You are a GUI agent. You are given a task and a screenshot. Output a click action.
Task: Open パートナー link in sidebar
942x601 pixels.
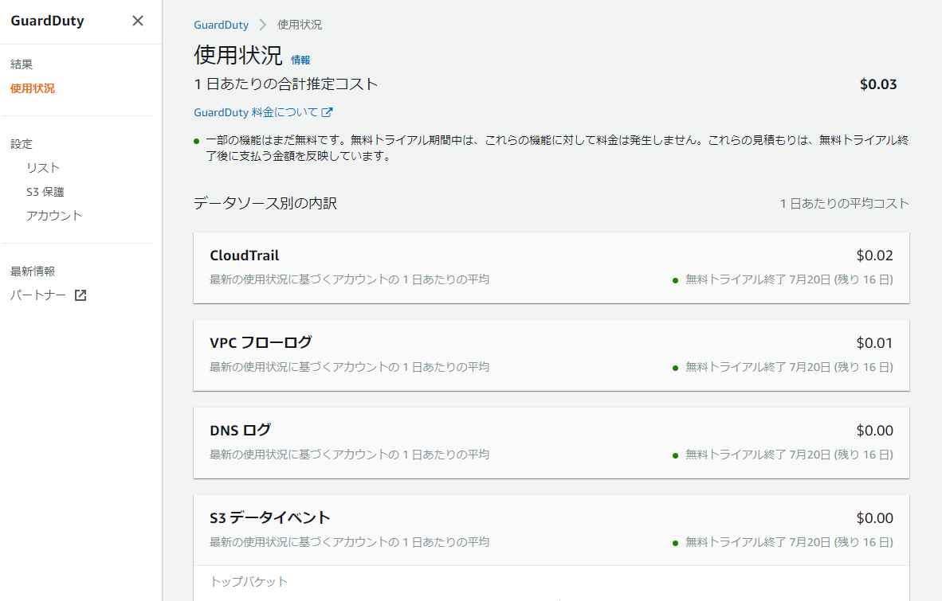tap(37, 295)
